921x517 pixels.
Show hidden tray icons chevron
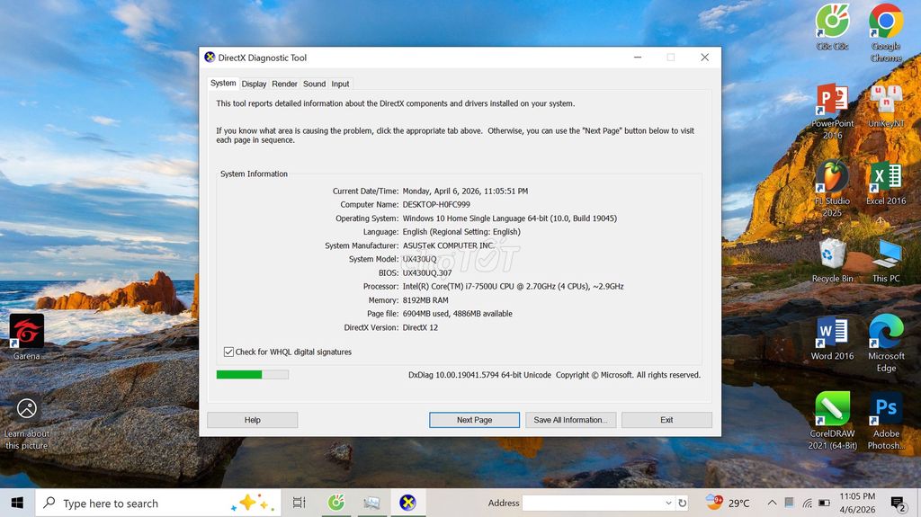(772, 503)
